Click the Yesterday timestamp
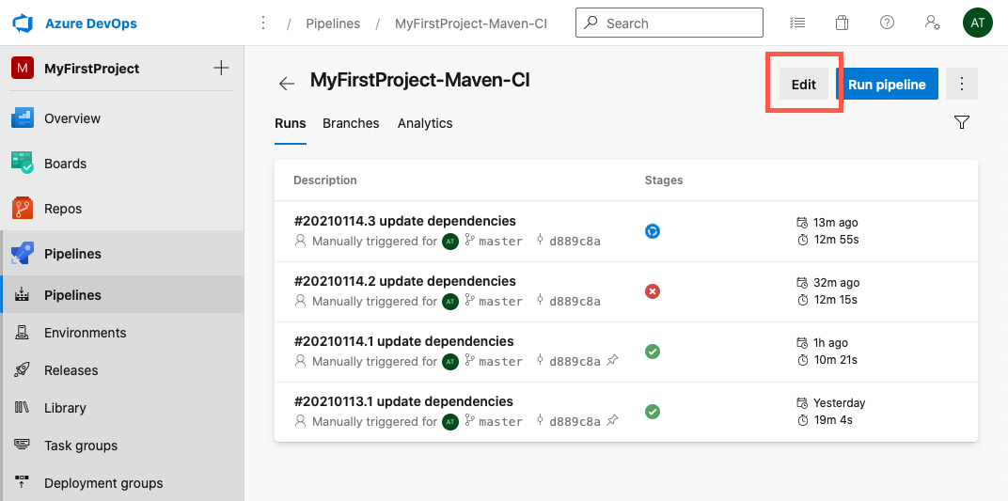This screenshot has height=501, width=1008. 839,402
